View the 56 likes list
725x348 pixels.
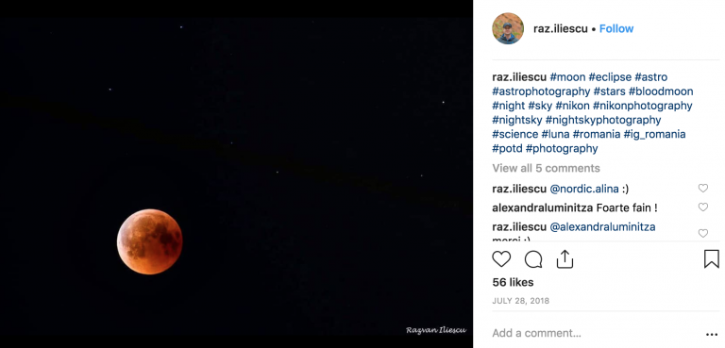(513, 282)
